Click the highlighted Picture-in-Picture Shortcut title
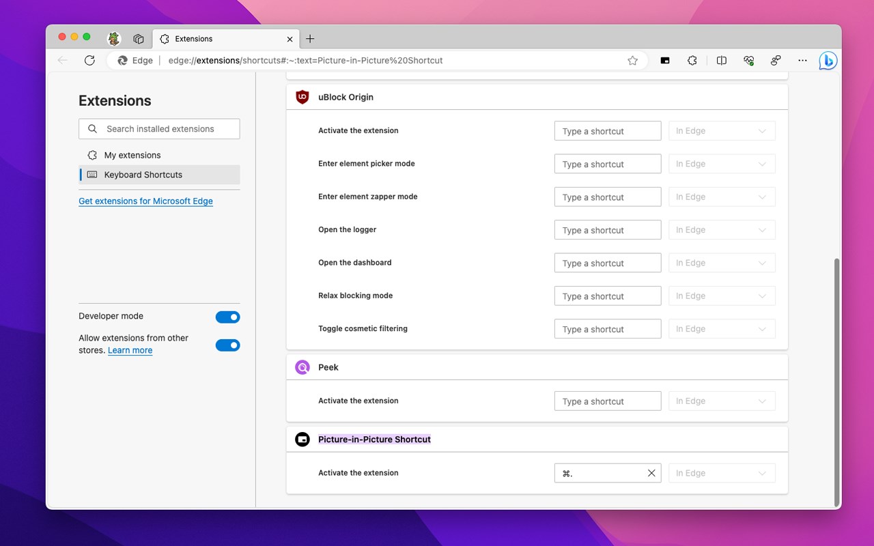The height and width of the screenshot is (546, 874). (x=374, y=440)
